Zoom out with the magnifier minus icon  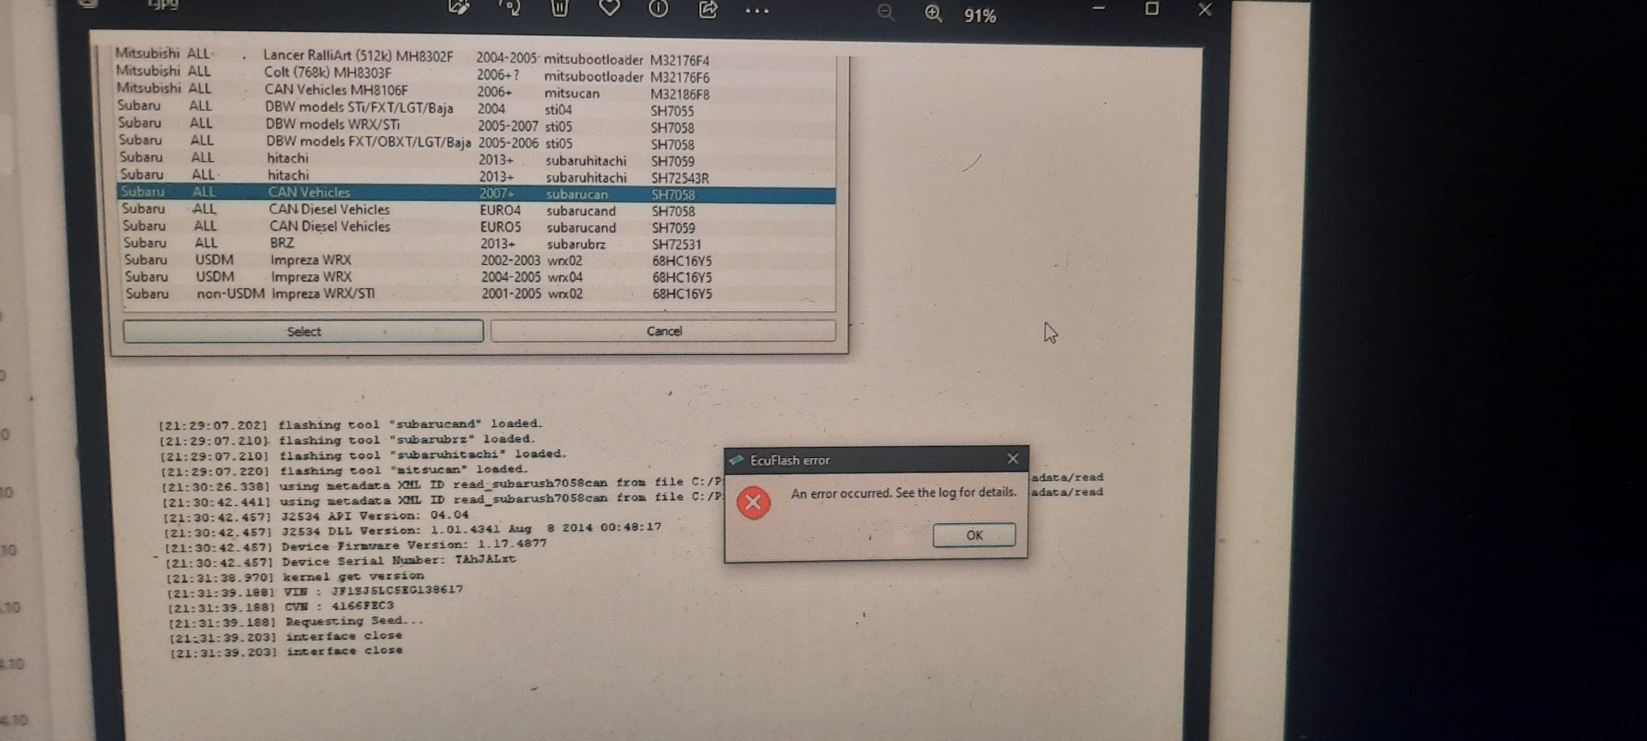pos(885,13)
